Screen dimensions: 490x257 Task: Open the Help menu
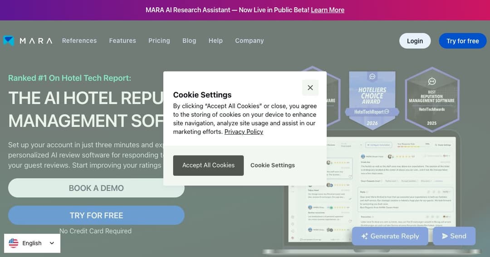[216, 41]
